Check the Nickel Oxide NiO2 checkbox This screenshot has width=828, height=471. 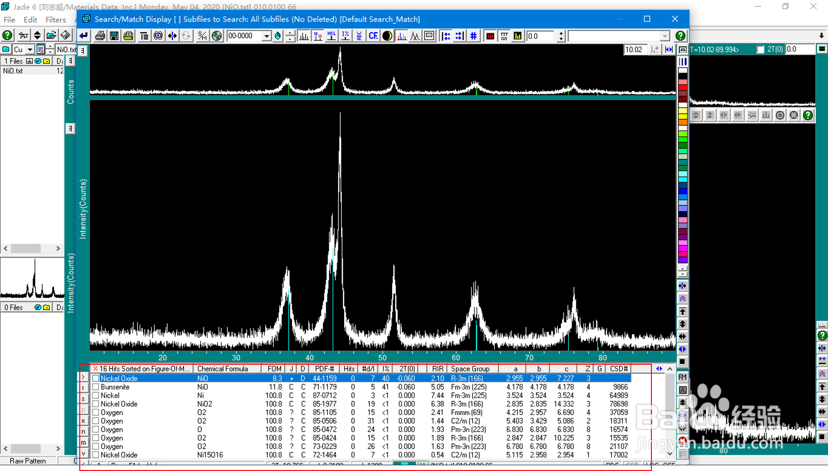96,404
